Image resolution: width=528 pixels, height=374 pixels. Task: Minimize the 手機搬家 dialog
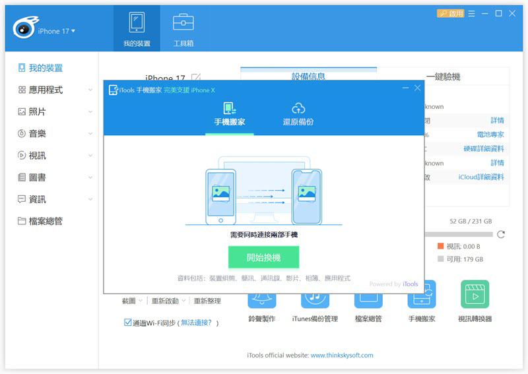[405, 88]
